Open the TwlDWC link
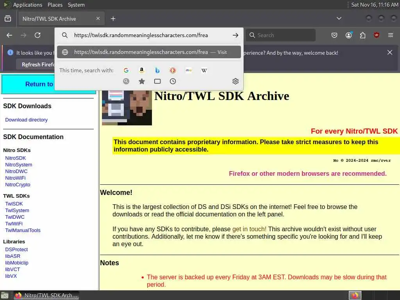 coord(15,217)
